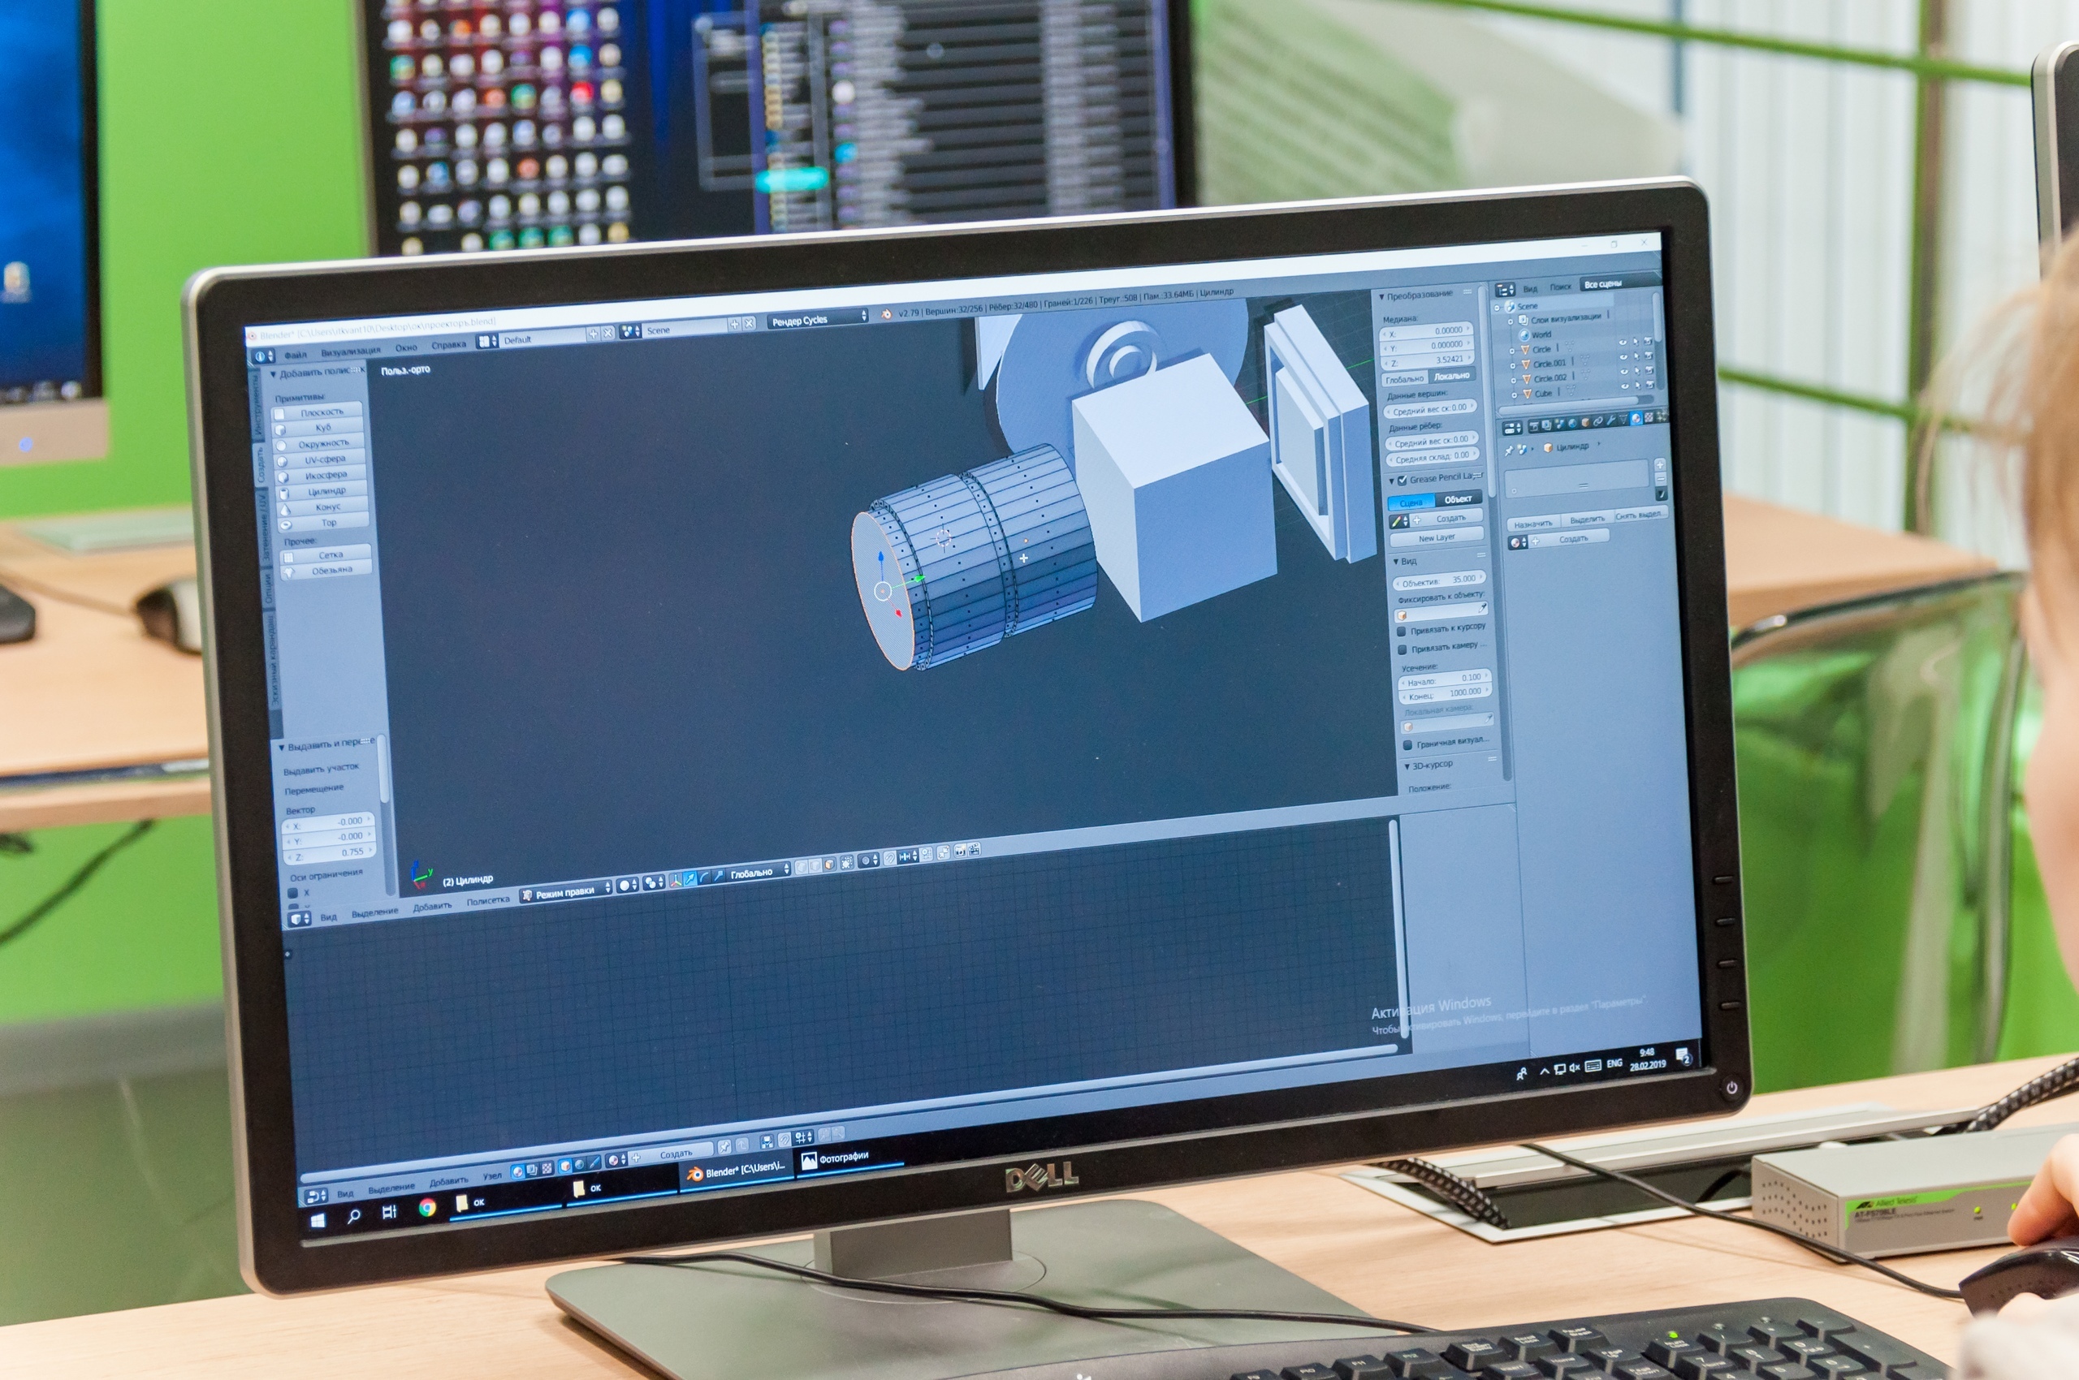Image resolution: width=2079 pixels, height=1380 pixels.
Task: Add a Circle (Окружность) primitive
Action: 321,443
